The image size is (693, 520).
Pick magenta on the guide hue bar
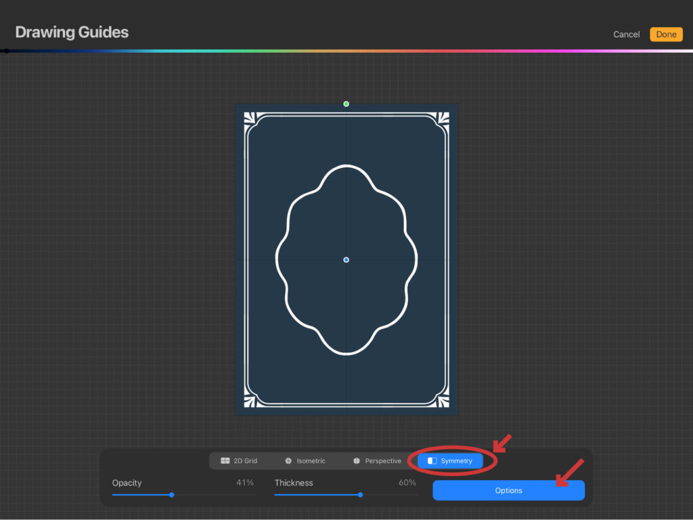(x=575, y=51)
